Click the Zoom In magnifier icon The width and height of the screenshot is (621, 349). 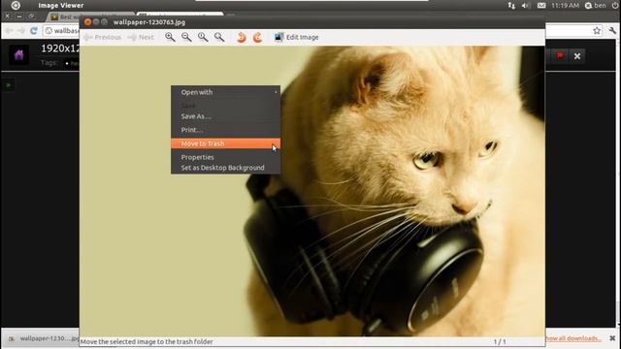click(x=170, y=37)
